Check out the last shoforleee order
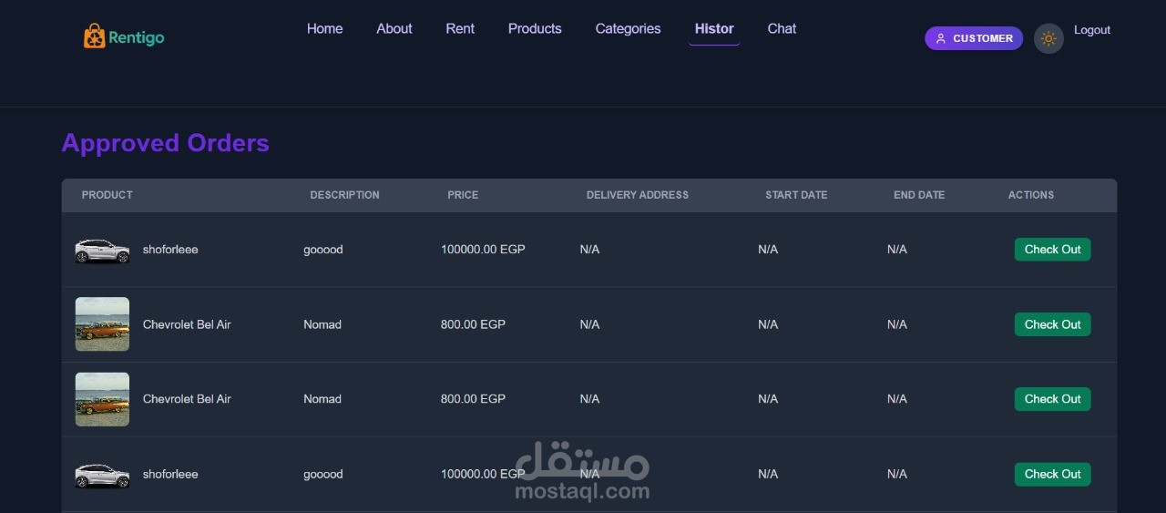1166x513 pixels. 1052,474
